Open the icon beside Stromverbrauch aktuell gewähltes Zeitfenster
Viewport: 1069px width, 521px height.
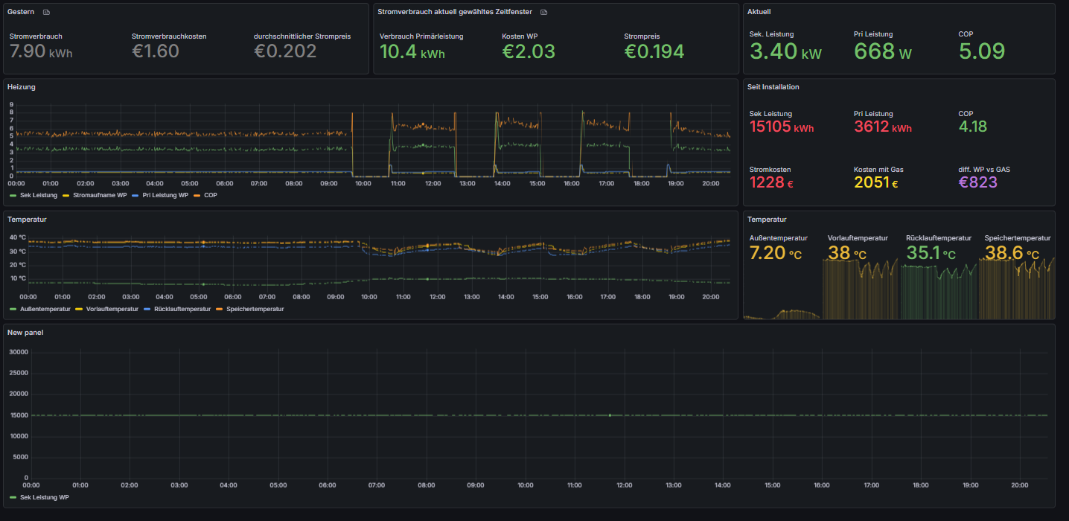click(543, 13)
